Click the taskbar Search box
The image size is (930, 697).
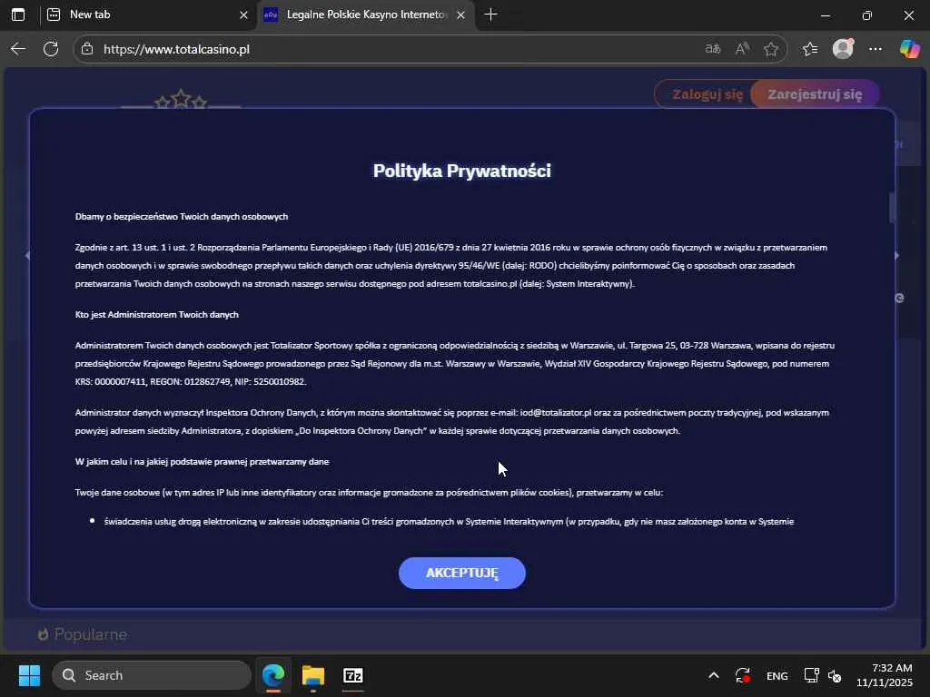tap(152, 675)
